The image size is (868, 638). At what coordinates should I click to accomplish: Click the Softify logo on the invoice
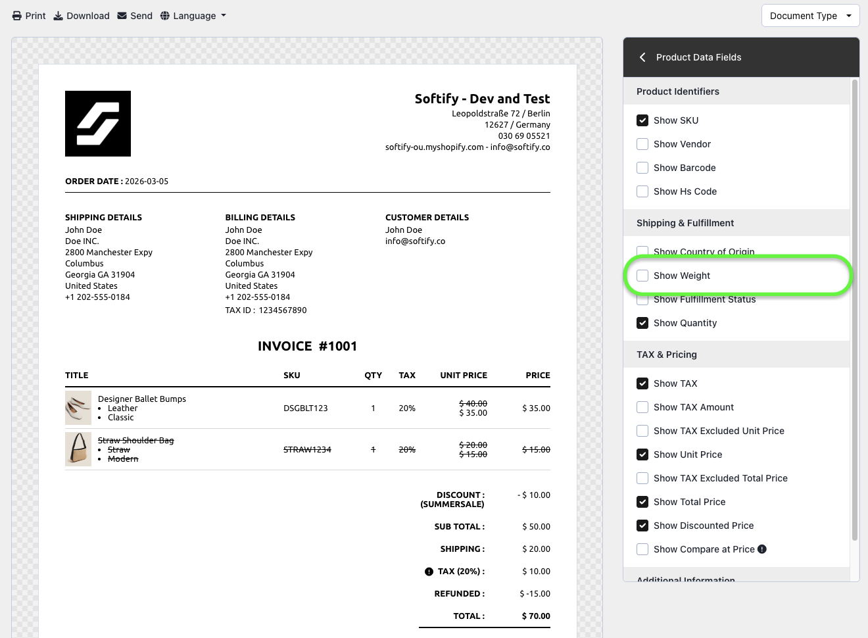pyautogui.click(x=98, y=124)
